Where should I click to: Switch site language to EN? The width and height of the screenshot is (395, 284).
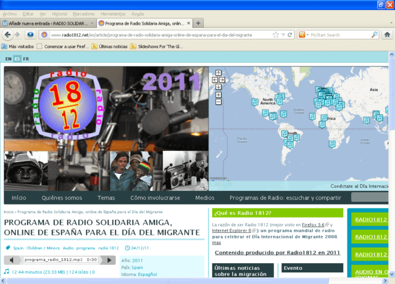(x=8, y=59)
